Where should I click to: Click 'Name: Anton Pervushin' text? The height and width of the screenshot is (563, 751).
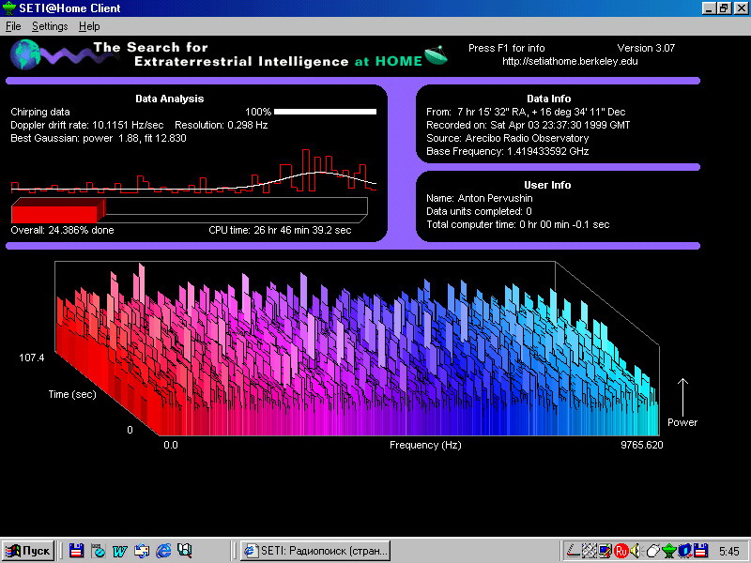pos(479,198)
